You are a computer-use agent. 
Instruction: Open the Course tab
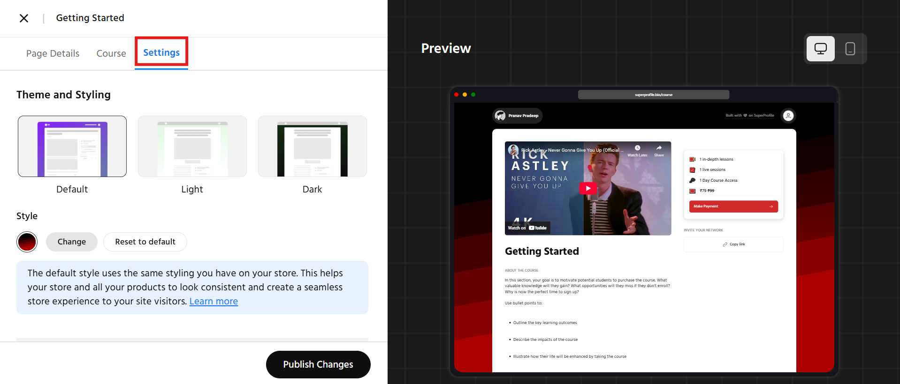click(111, 53)
